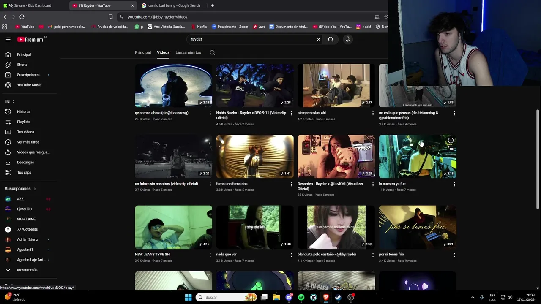Image resolution: width=541 pixels, height=304 pixels.
Task: Show hidden system tray icons
Action: pyautogui.click(x=473, y=297)
